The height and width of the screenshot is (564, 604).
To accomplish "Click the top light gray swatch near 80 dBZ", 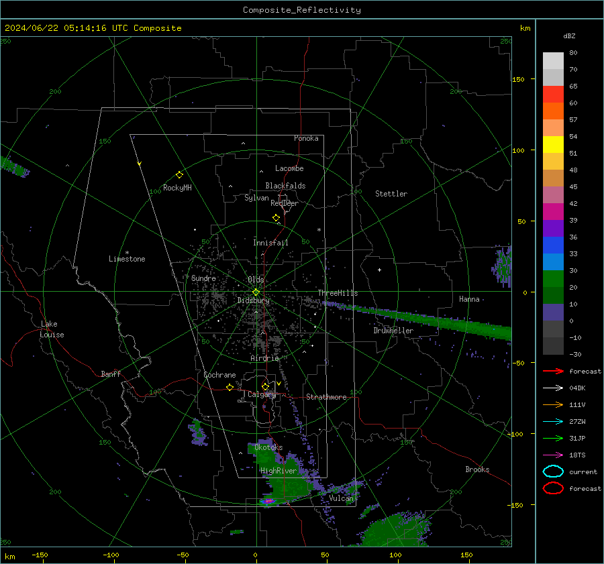I will point(553,61).
